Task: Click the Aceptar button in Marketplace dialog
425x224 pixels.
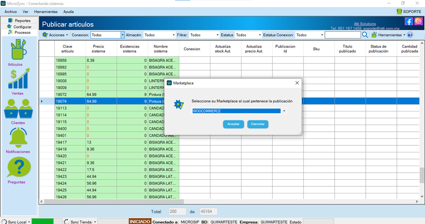Action: pos(233,124)
